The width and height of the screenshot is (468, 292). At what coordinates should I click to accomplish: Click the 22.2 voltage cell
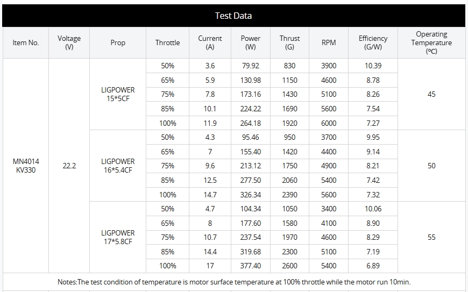tap(69, 166)
